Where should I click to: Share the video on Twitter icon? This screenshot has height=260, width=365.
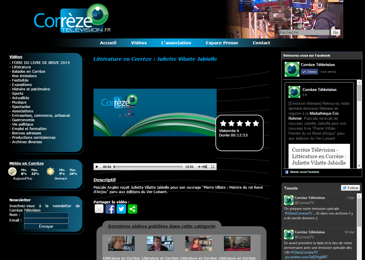point(121,209)
